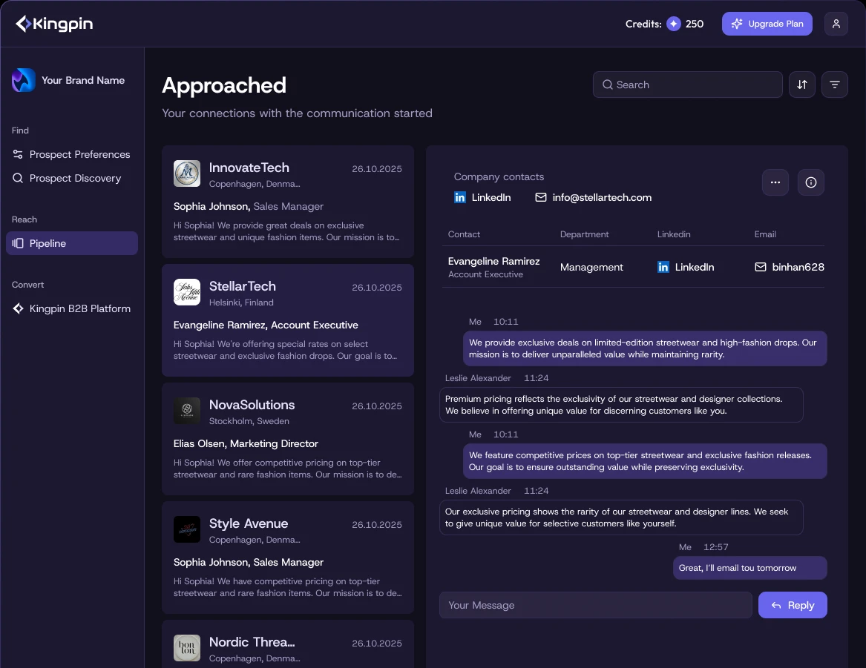This screenshot has height=668, width=866.
Task: Click the Your Brand Name avatar
Action: pos(24,81)
